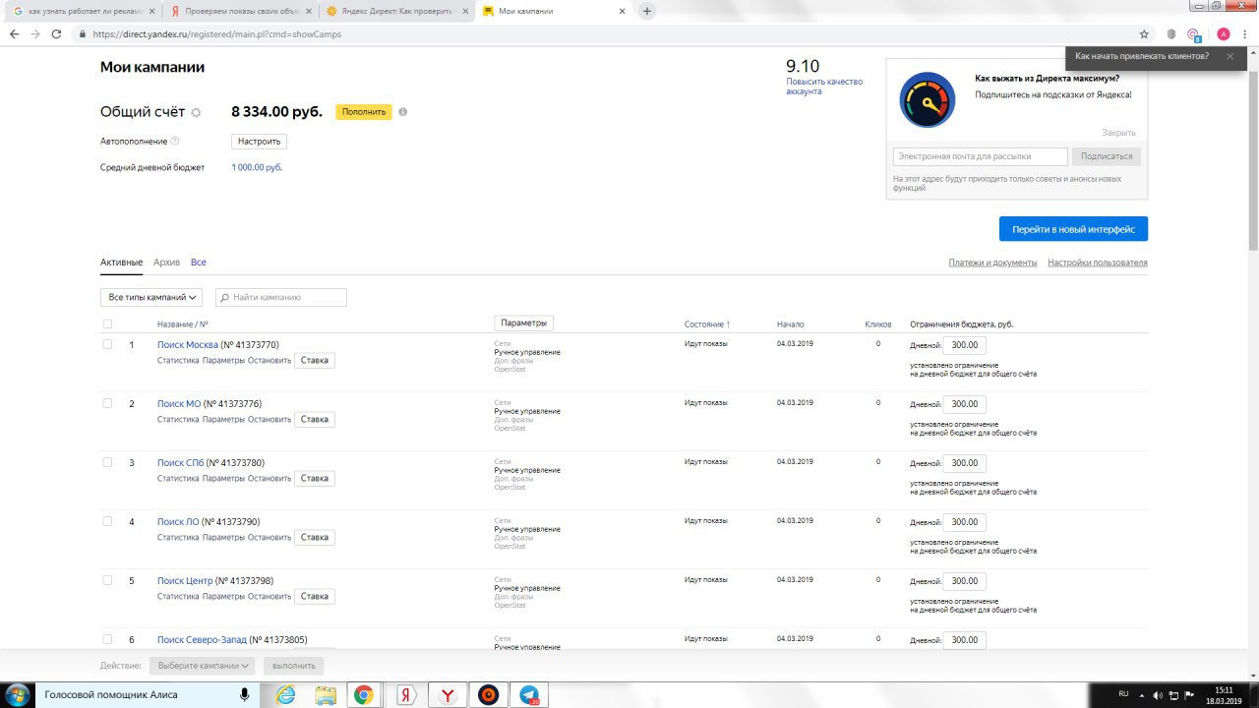The width and height of the screenshot is (1259, 708).
Task: Click the gray shield extension icon
Action: [x=1169, y=33]
